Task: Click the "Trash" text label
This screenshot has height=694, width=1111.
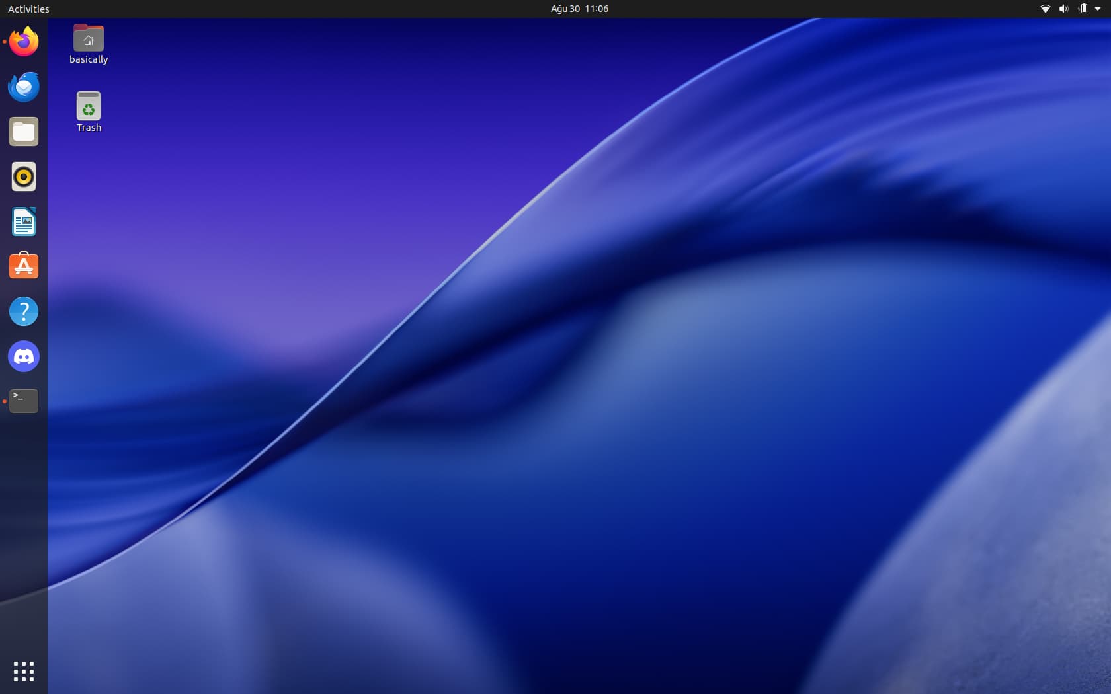Action: click(89, 128)
